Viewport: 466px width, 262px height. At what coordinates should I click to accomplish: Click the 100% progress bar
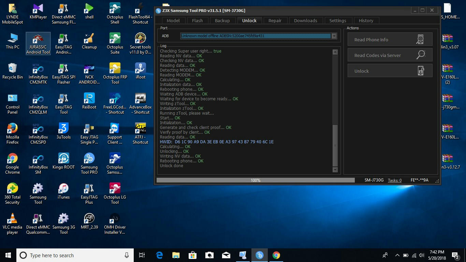256,180
